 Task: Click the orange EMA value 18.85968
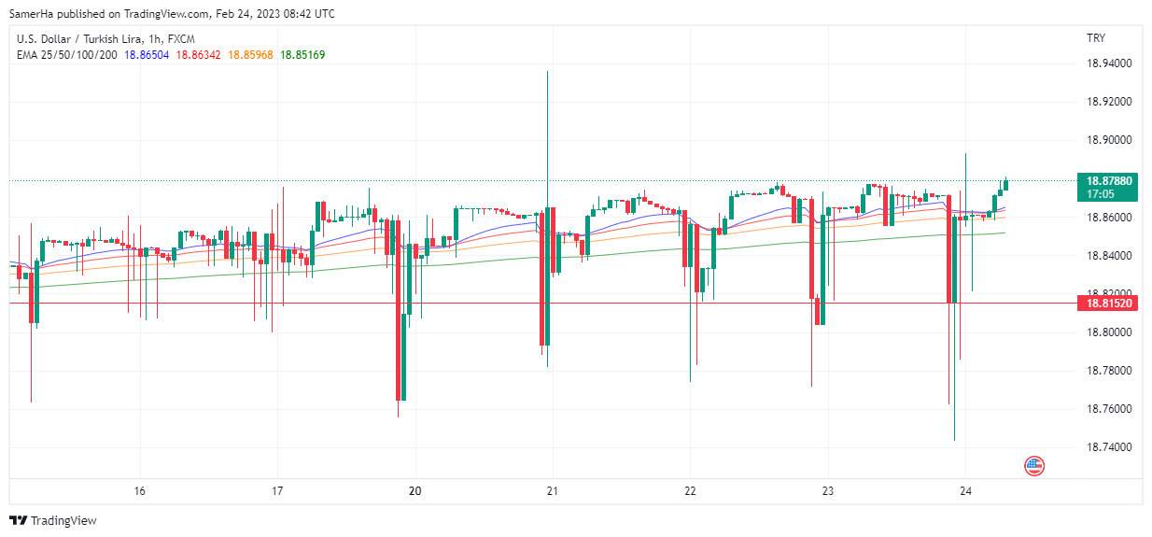(250, 55)
